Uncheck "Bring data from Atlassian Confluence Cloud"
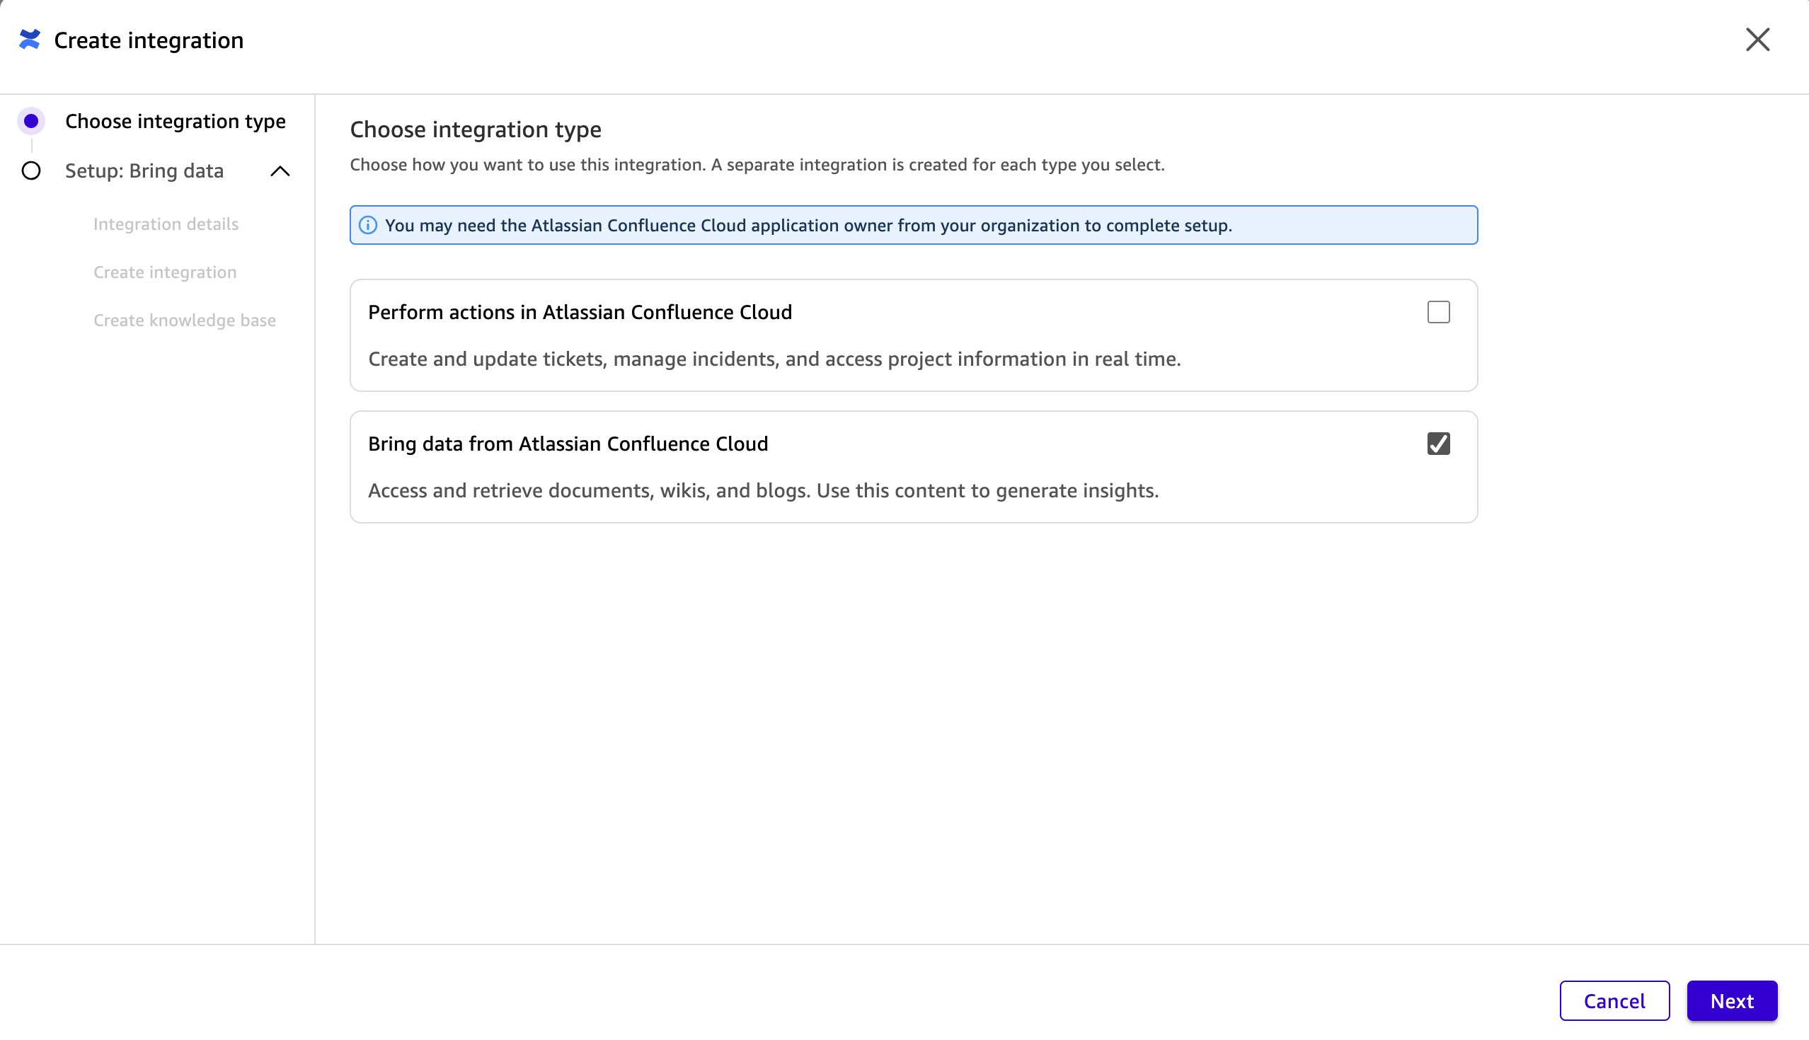Viewport: 1809px width, 1040px height. [1438, 443]
